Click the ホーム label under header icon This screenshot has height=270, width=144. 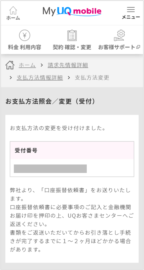point(13,18)
